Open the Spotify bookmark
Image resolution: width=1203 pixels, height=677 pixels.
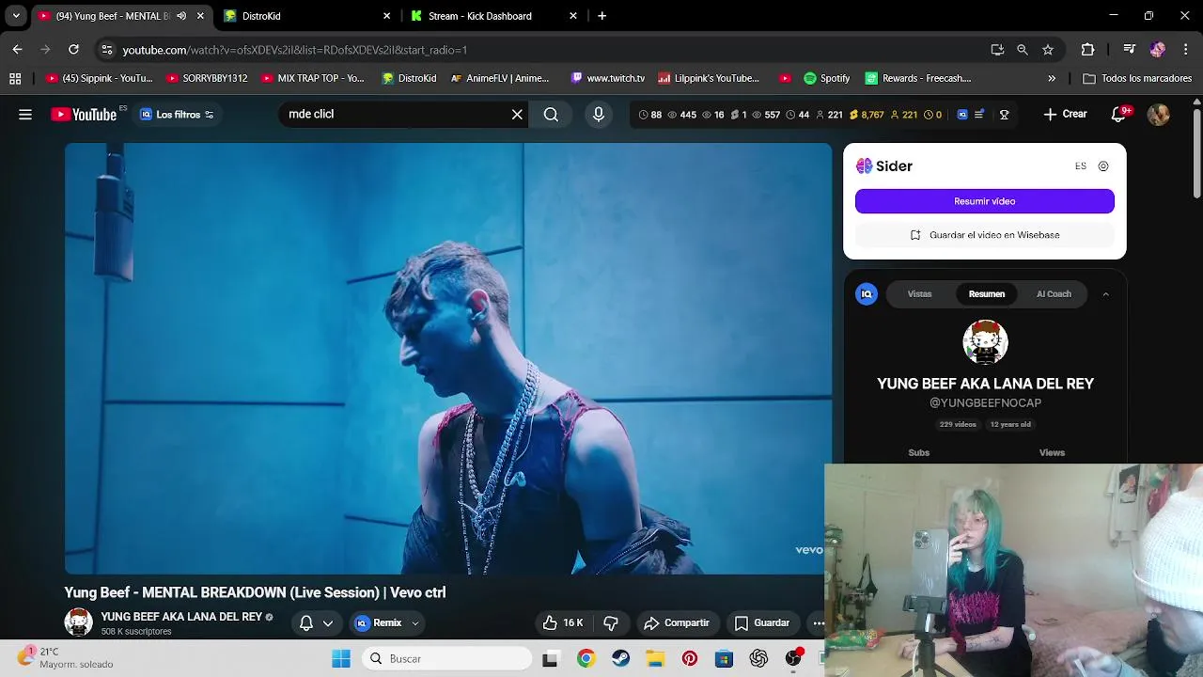click(x=827, y=78)
